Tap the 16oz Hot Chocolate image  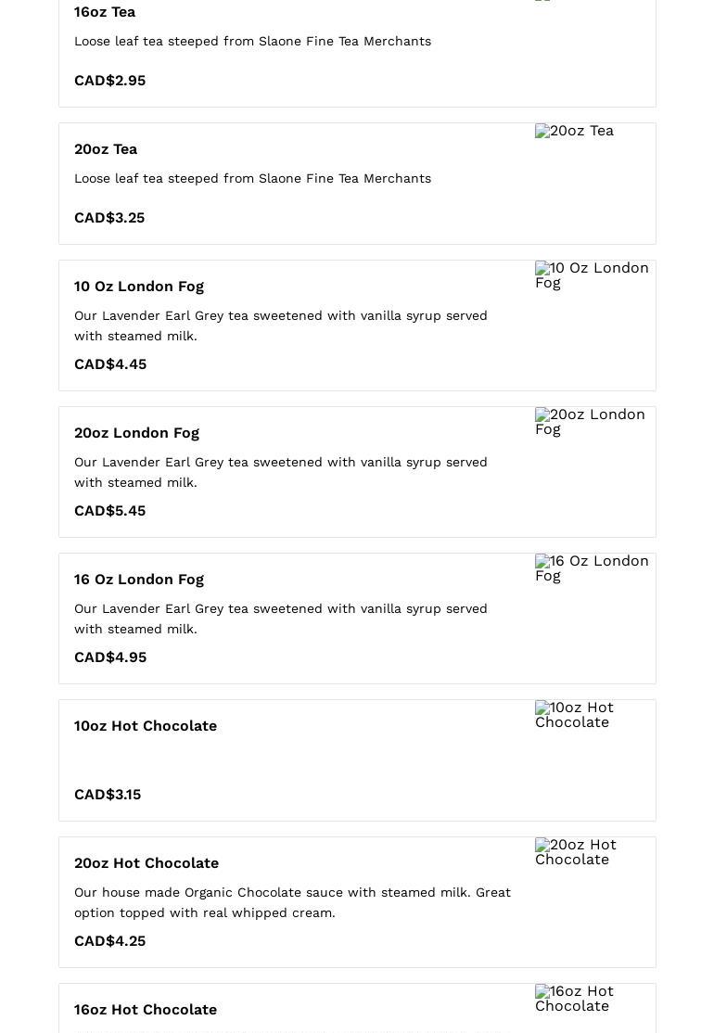pos(575,999)
